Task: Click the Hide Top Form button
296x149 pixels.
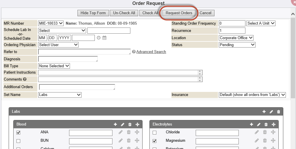Action: tap(93, 13)
